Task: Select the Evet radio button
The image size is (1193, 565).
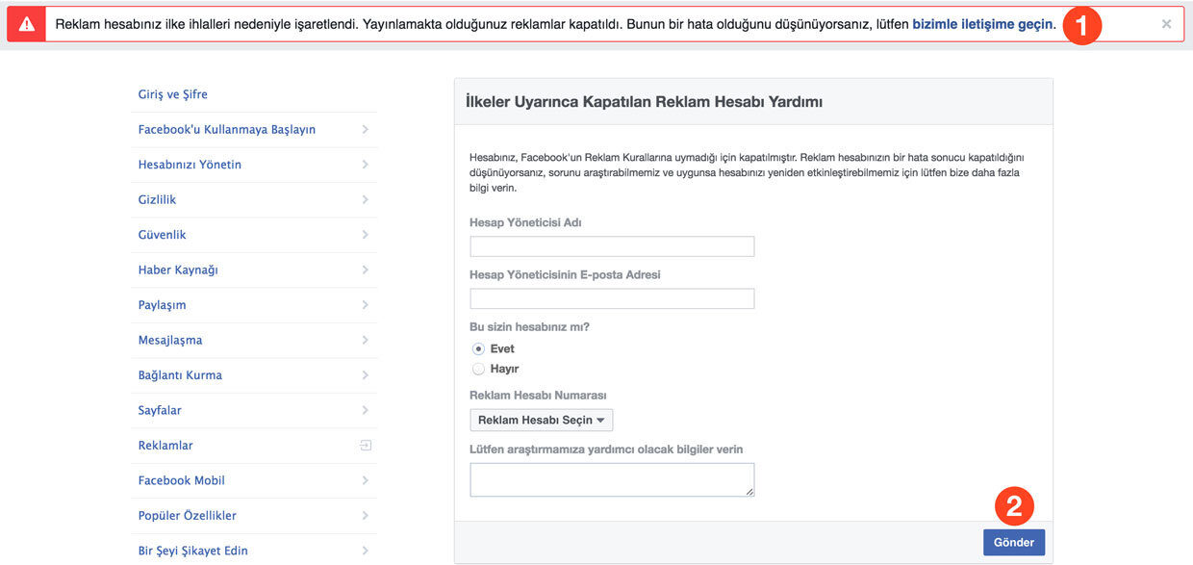Action: [x=478, y=348]
